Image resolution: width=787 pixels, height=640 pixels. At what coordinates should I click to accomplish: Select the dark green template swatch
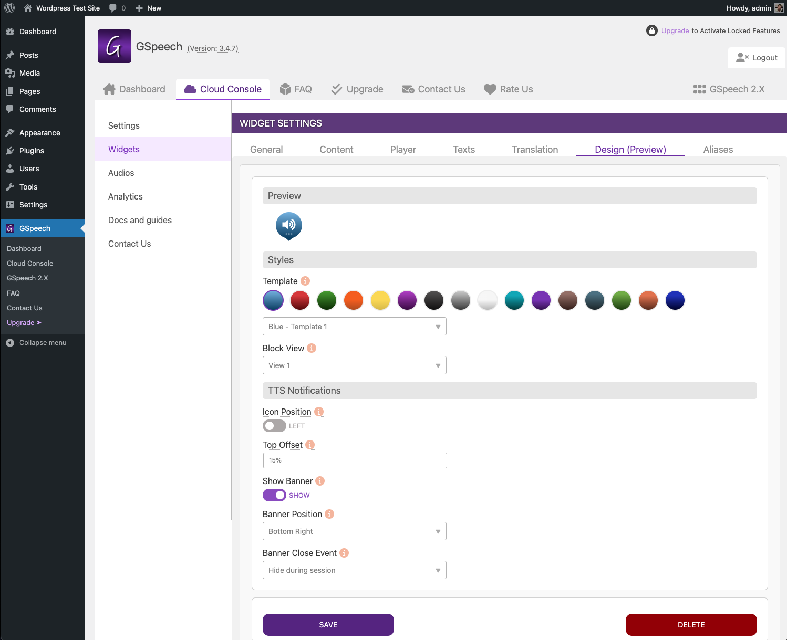click(x=327, y=300)
